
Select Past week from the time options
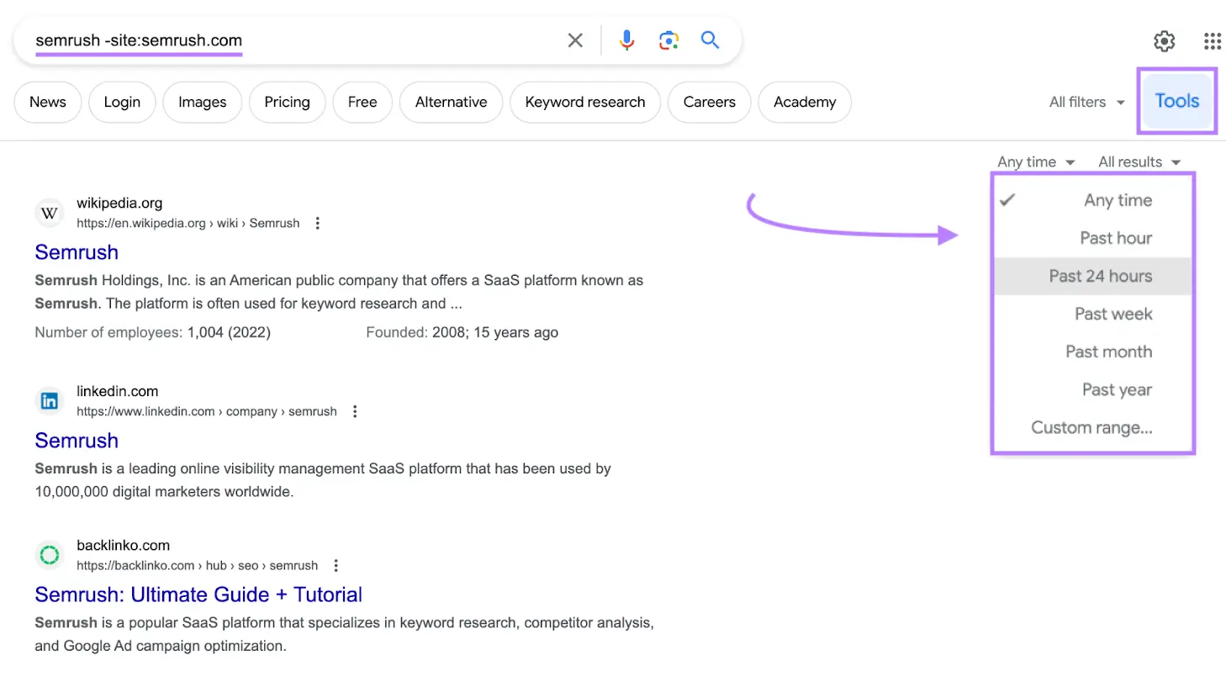1112,314
